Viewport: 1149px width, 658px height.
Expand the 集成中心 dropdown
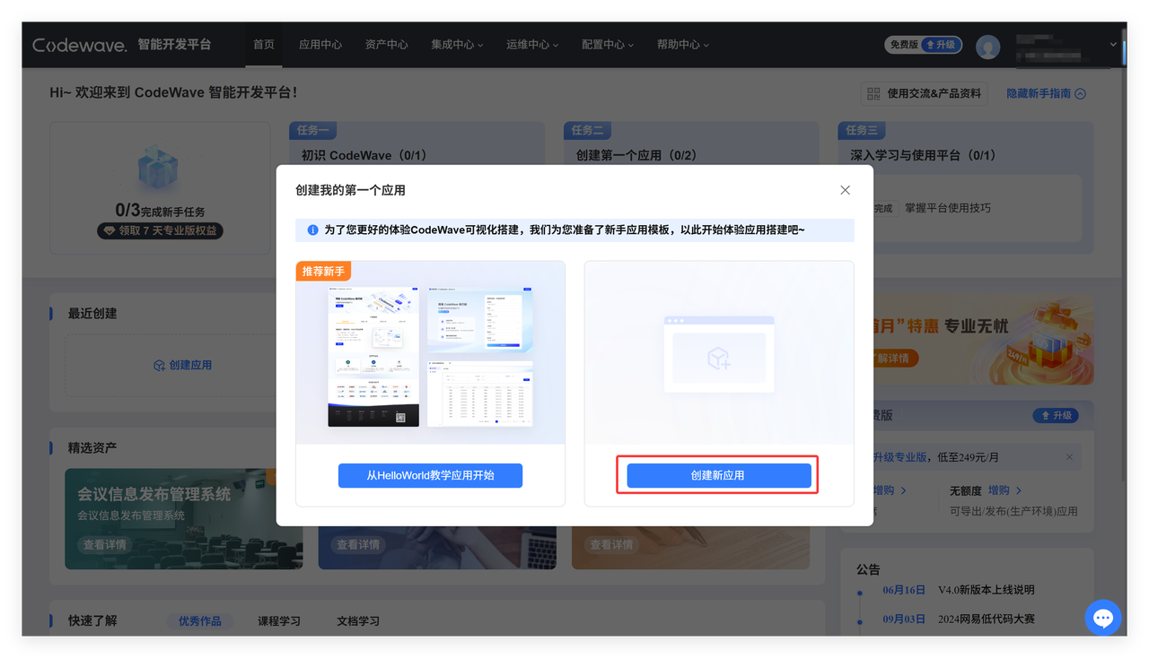457,45
